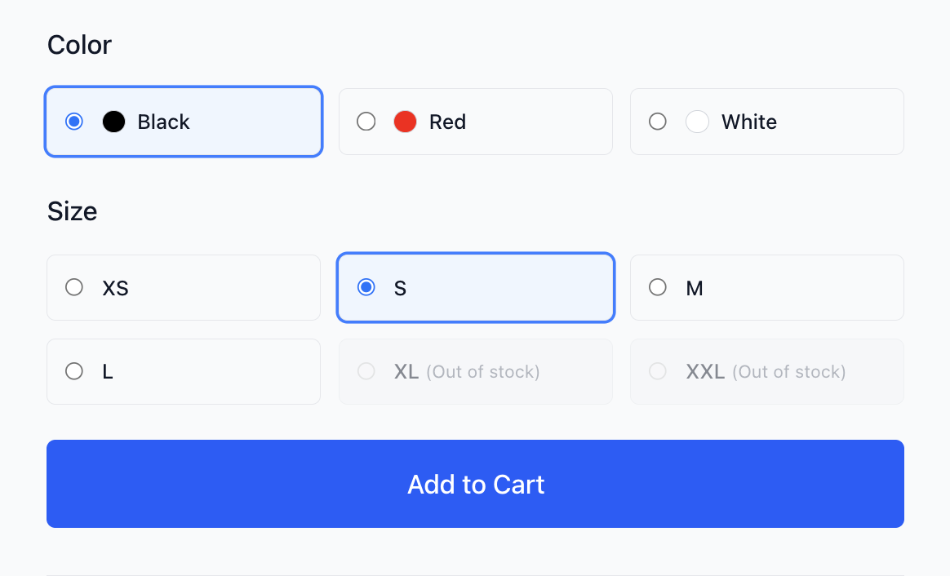Choose size L radio button

pyautogui.click(x=74, y=371)
